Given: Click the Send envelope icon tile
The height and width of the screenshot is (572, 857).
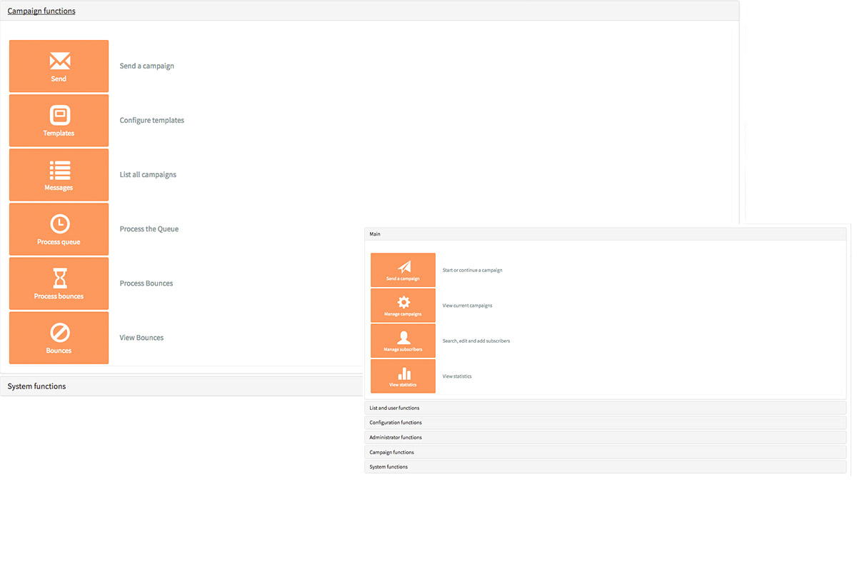Looking at the screenshot, I should (59, 66).
